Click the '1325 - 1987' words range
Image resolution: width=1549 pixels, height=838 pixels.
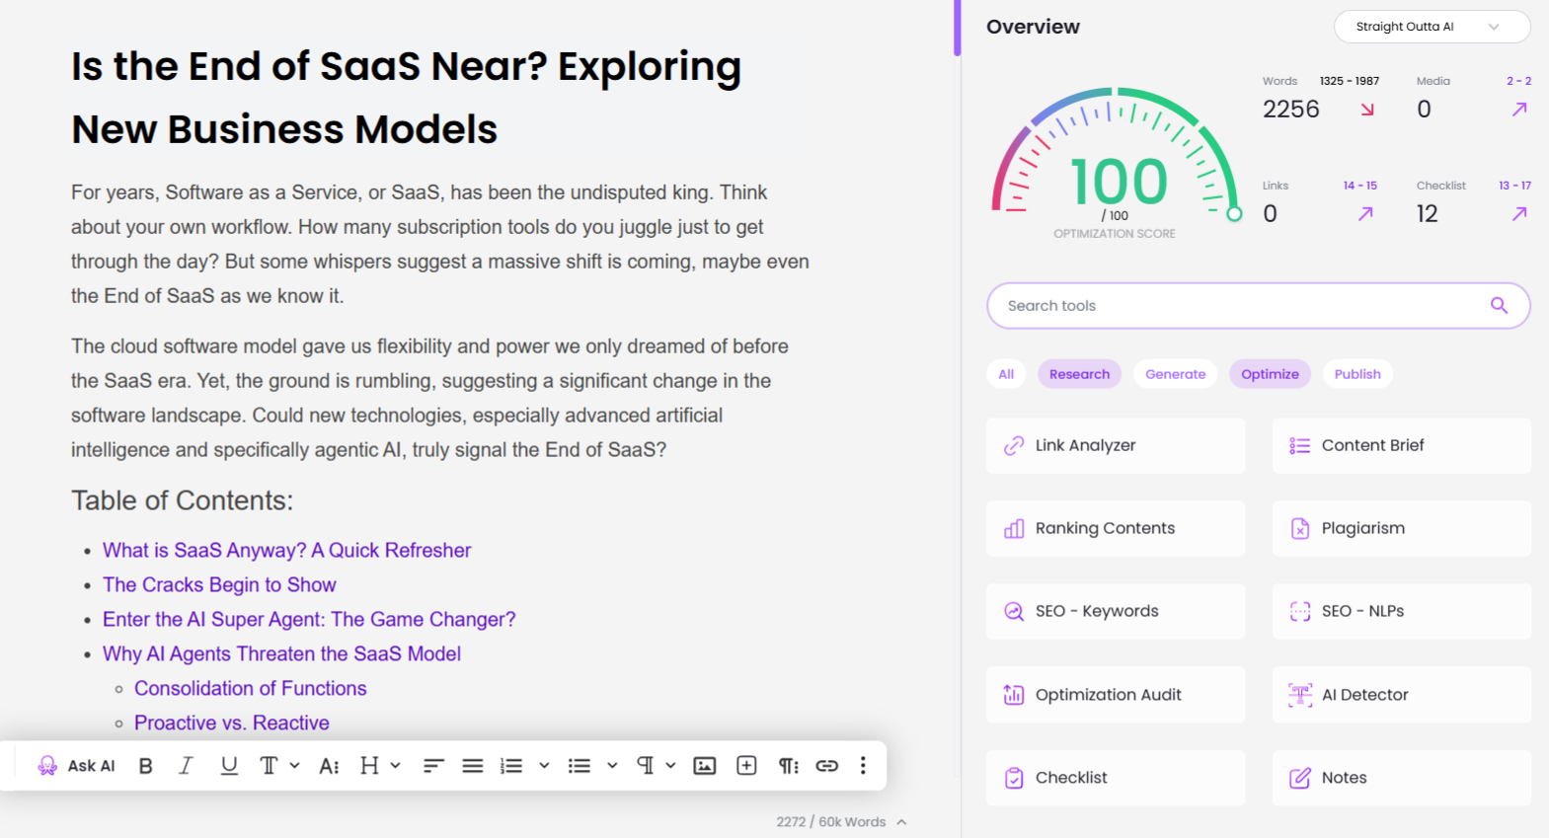pos(1350,81)
